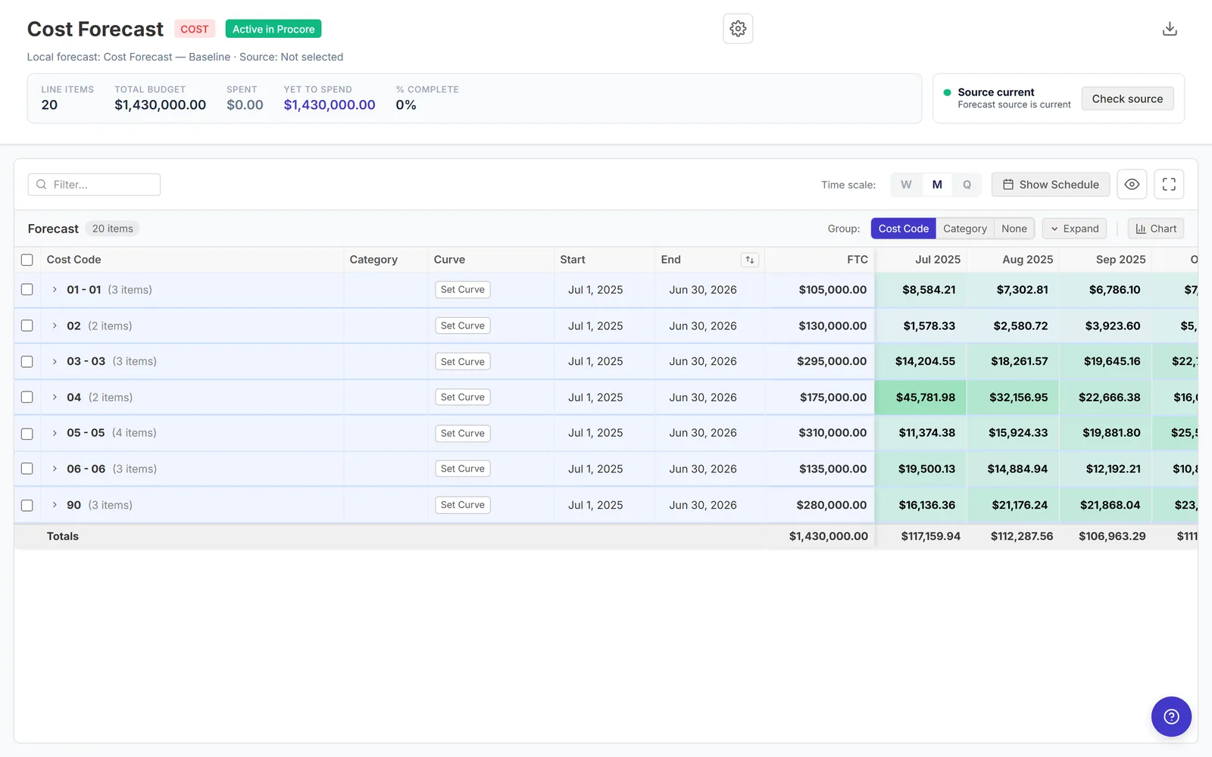Click the Active in Procore badge
This screenshot has height=757, width=1212.
tap(273, 29)
